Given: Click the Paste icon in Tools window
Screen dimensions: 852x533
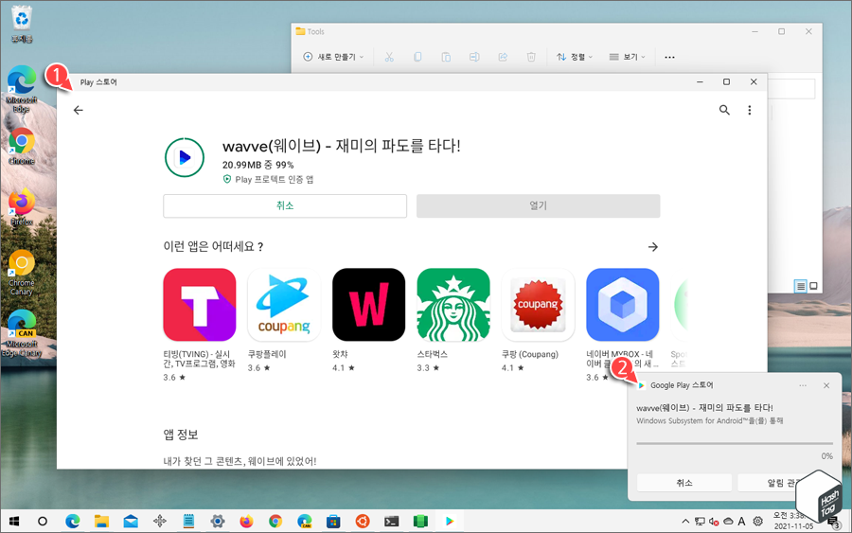Looking at the screenshot, I should pos(446,57).
